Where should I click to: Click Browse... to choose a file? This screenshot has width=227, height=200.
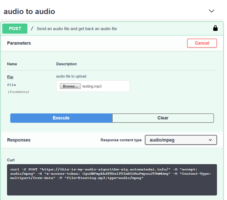(70, 86)
